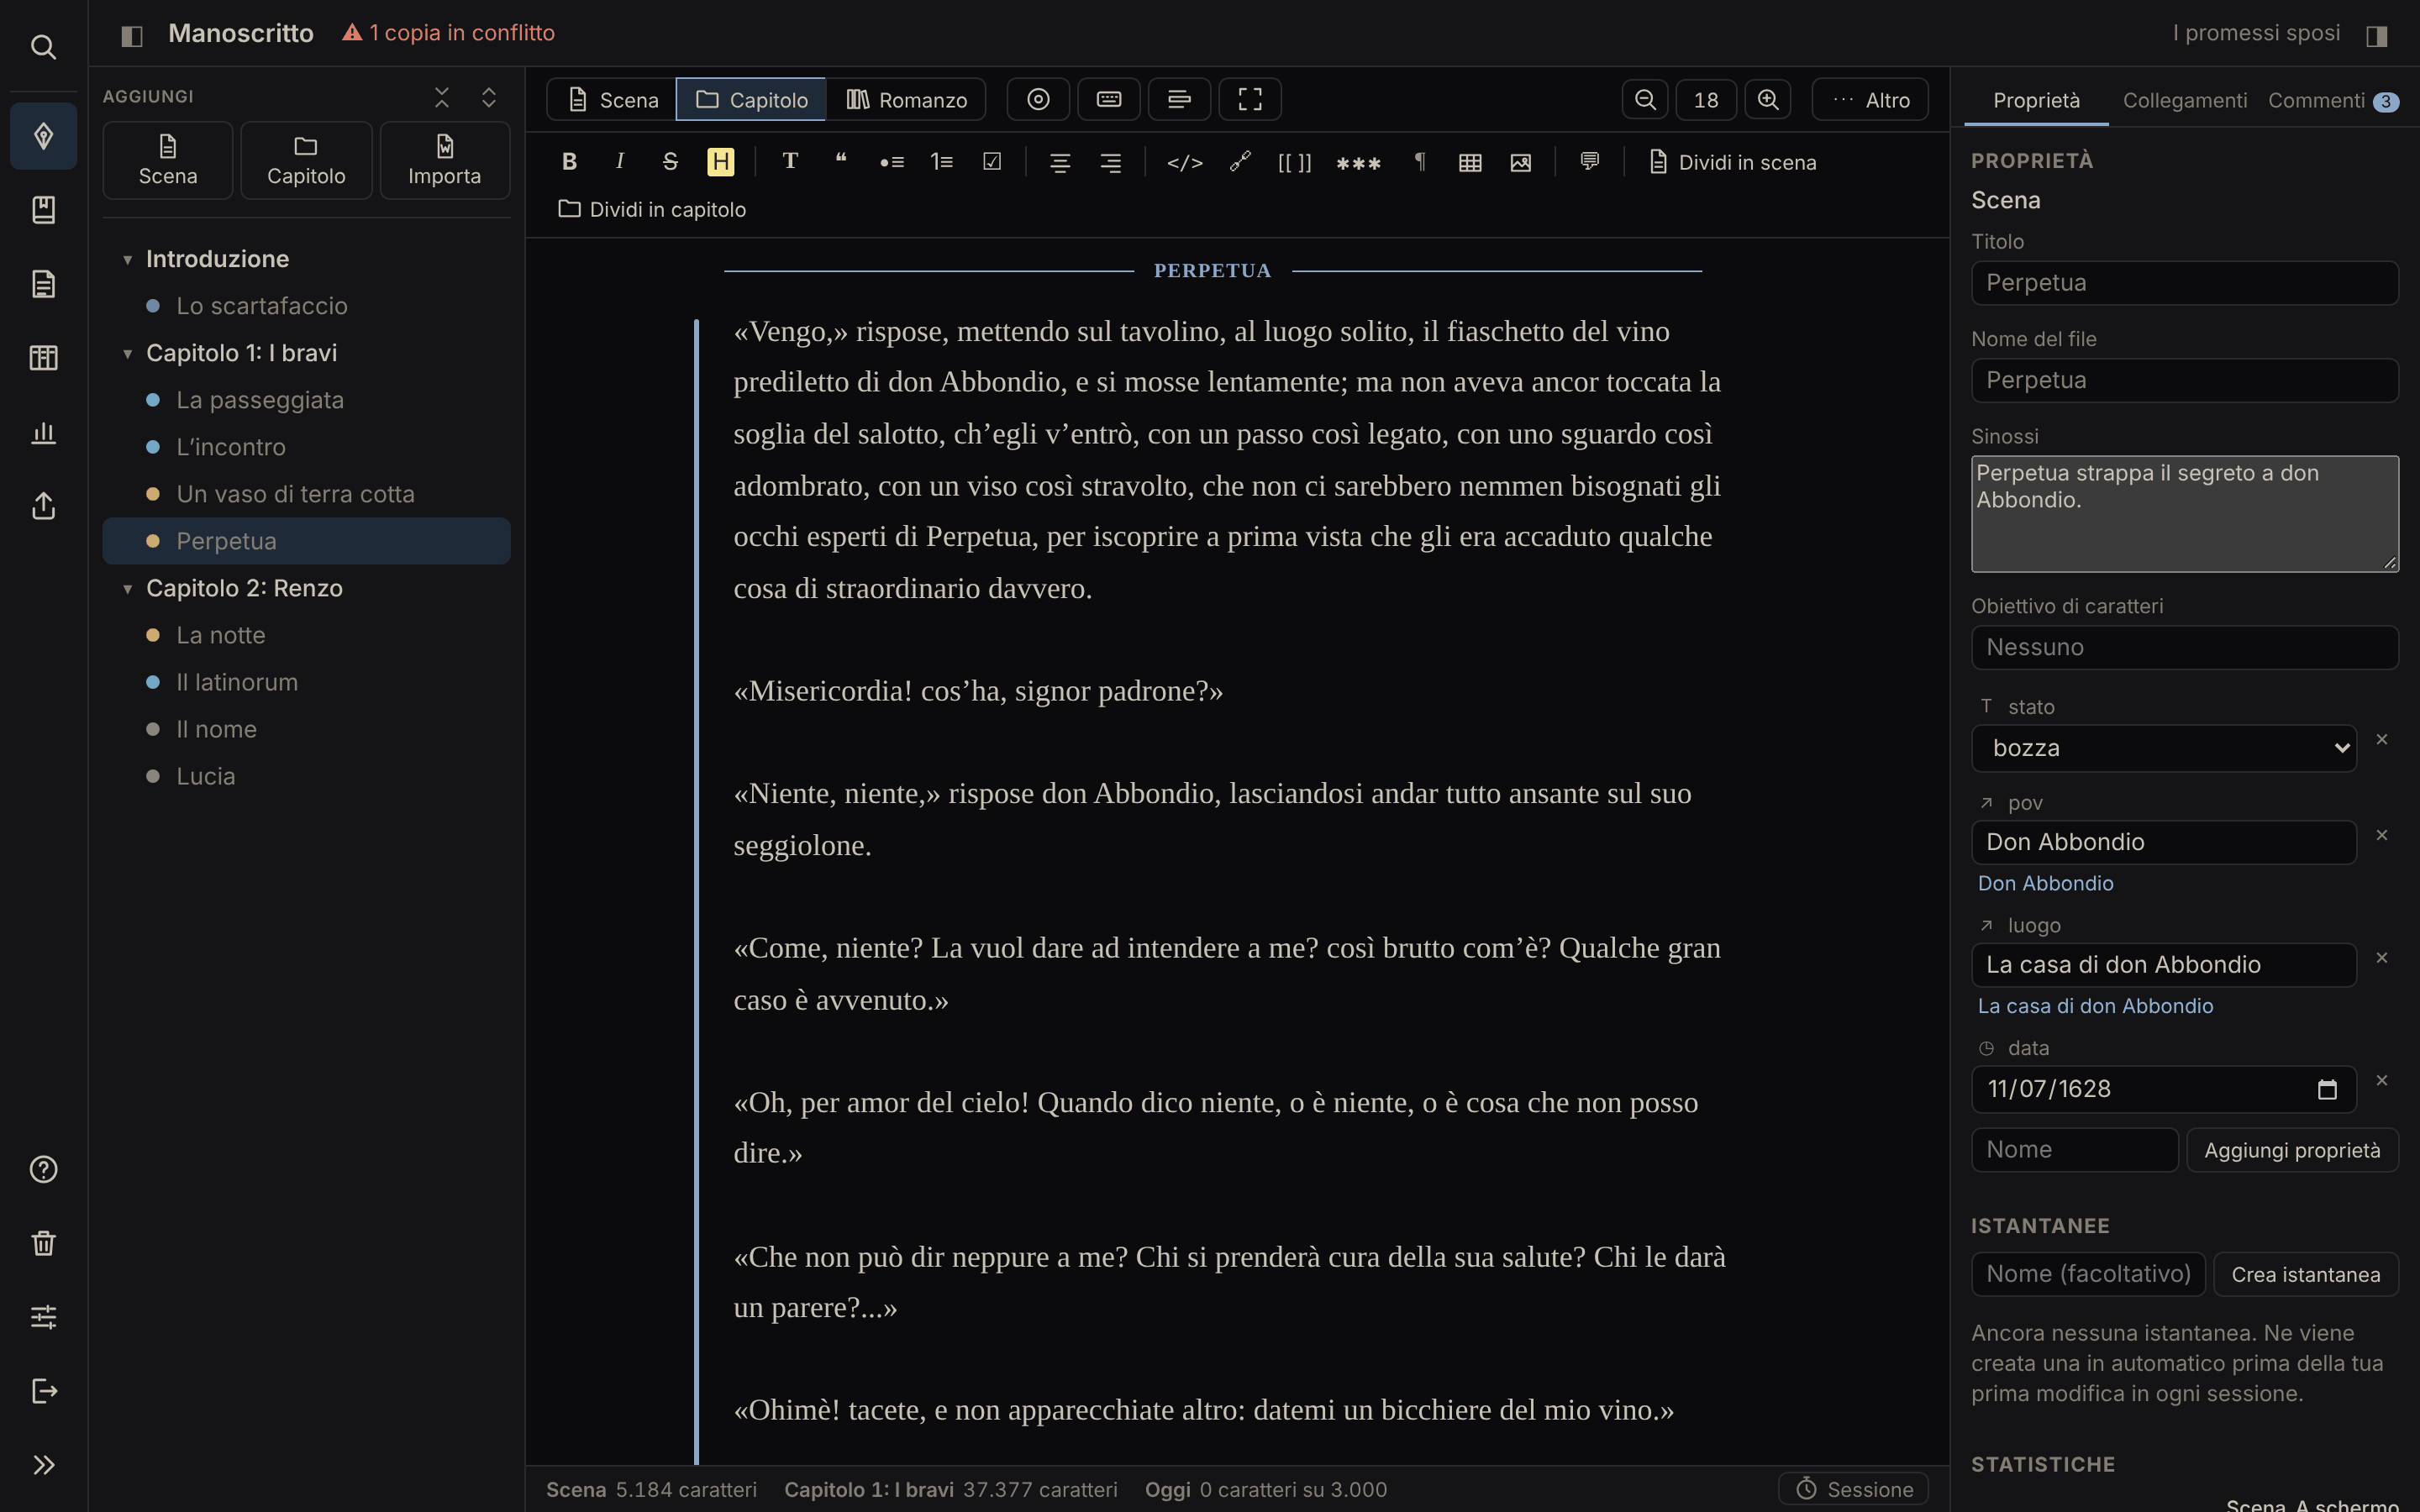This screenshot has width=2420, height=1512.
Task: Zoom in the editor text
Action: pyautogui.click(x=1768, y=99)
